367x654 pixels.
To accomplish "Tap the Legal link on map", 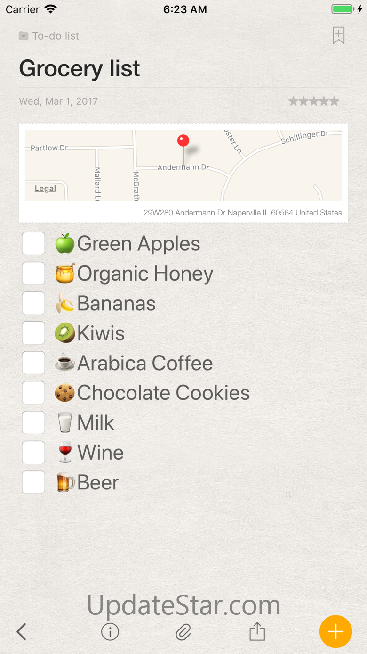I will tap(45, 189).
